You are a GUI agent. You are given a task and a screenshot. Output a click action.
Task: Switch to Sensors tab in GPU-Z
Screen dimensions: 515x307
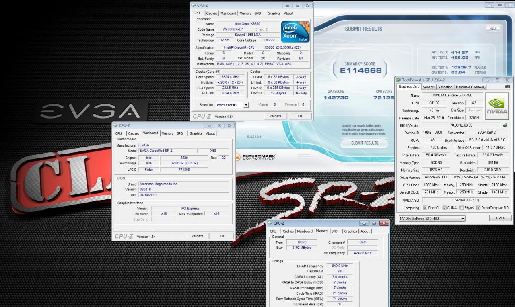click(429, 87)
